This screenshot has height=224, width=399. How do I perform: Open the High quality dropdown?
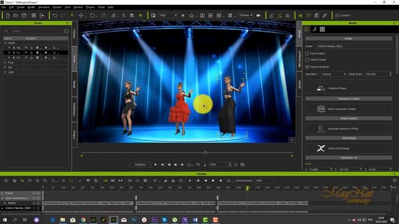click(168, 16)
